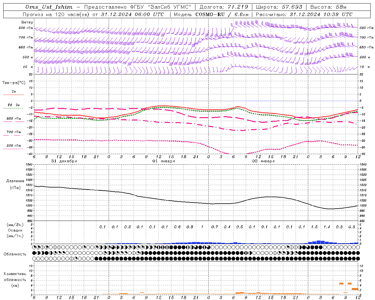Click the "2м" temperature legend entry

coord(14,92)
